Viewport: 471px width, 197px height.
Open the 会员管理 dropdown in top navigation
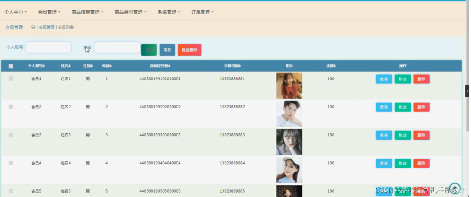[49, 12]
